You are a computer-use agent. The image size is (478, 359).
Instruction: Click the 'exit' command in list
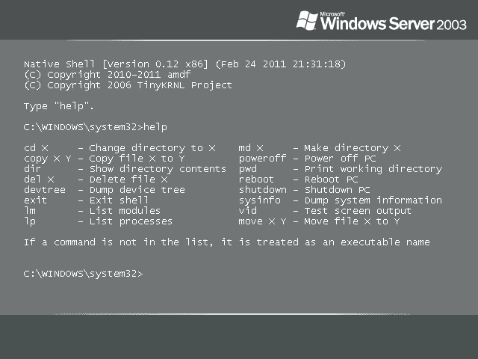click(x=35, y=200)
